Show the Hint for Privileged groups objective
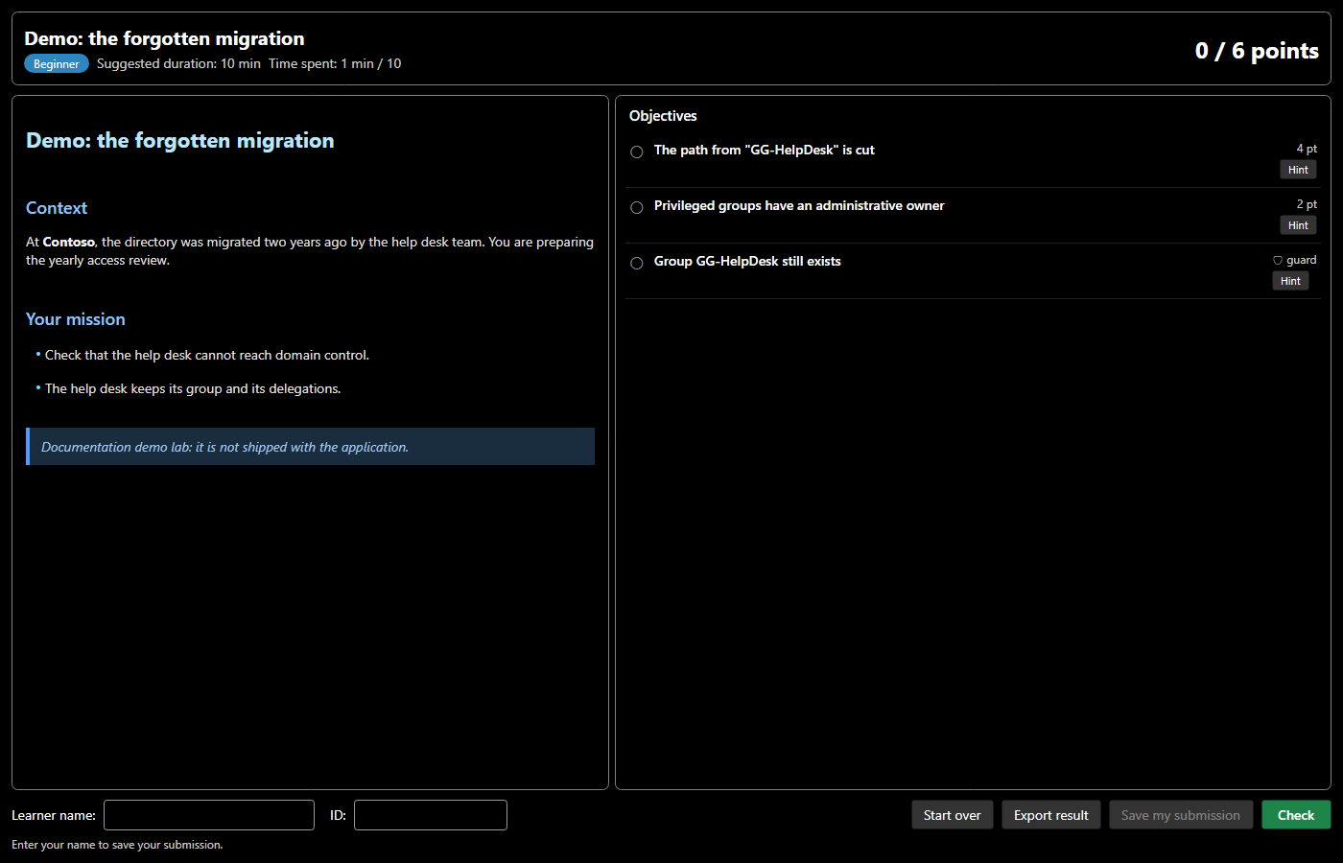The width and height of the screenshot is (1343, 863). [1298, 225]
